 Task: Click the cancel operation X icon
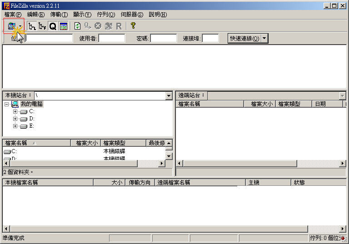pos(98,26)
